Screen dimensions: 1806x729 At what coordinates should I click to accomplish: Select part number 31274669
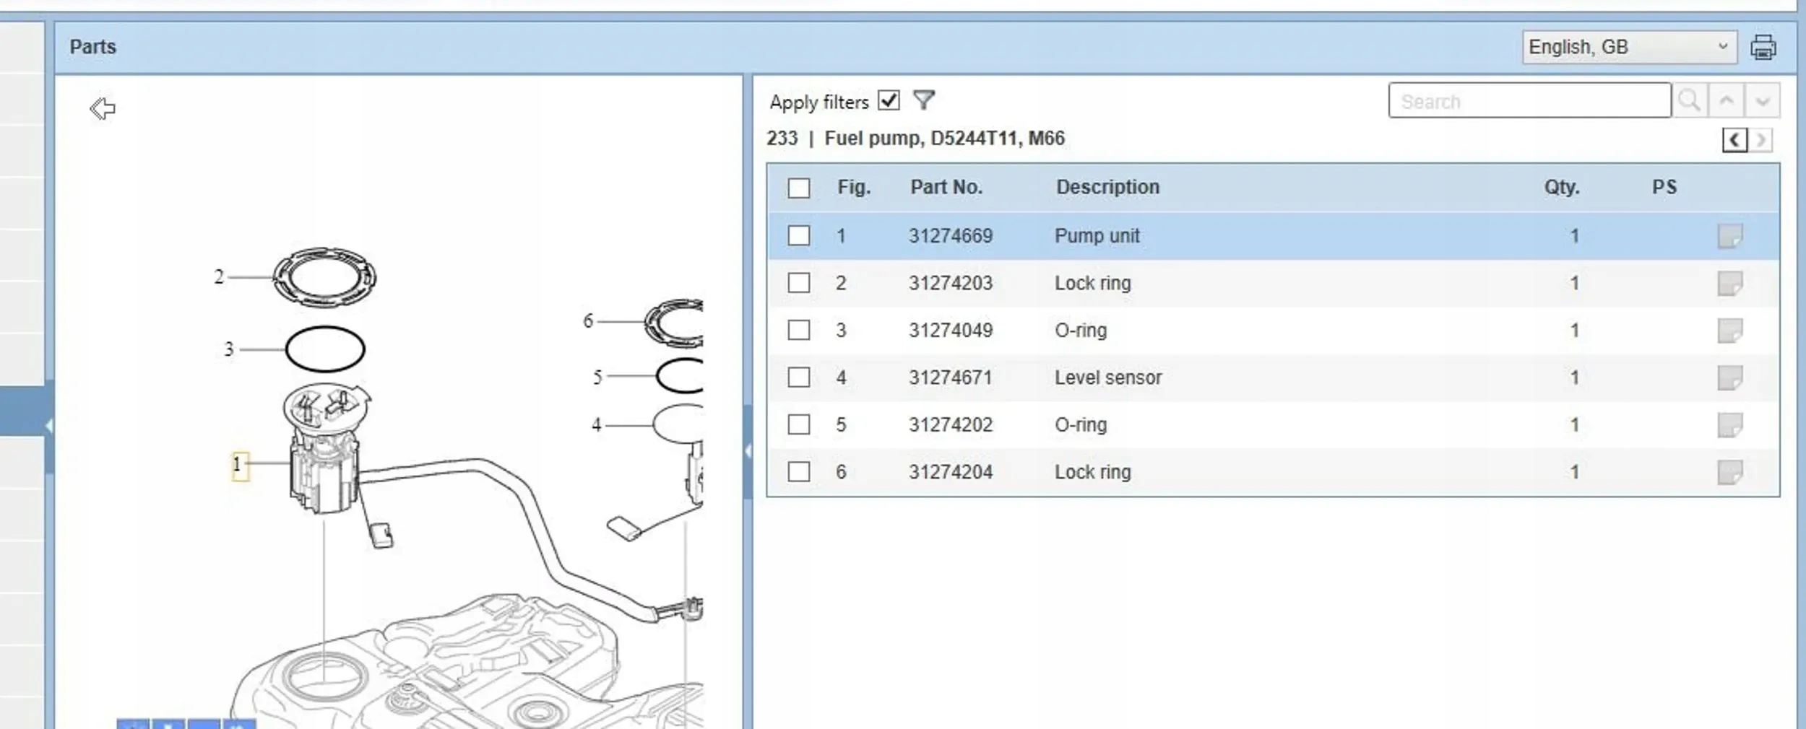(950, 236)
